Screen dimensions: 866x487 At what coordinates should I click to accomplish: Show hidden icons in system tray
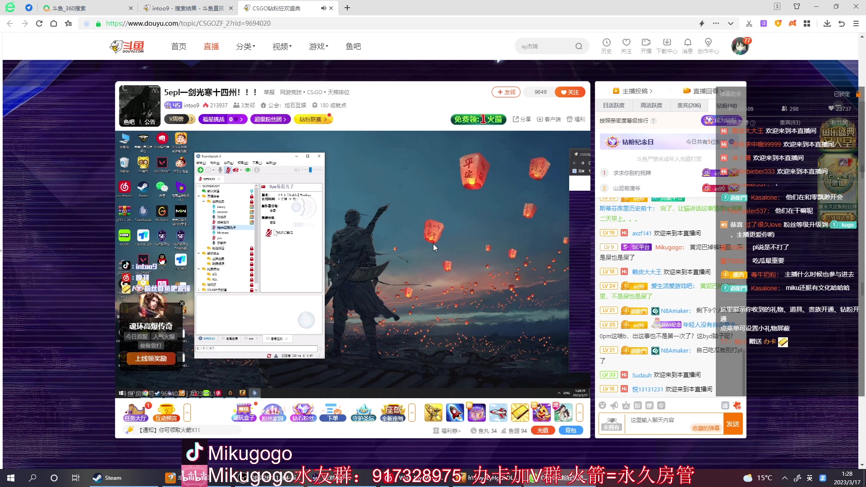coord(785,478)
